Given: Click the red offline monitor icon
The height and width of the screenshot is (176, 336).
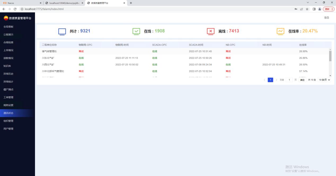Looking at the screenshot, I should [x=211, y=31].
